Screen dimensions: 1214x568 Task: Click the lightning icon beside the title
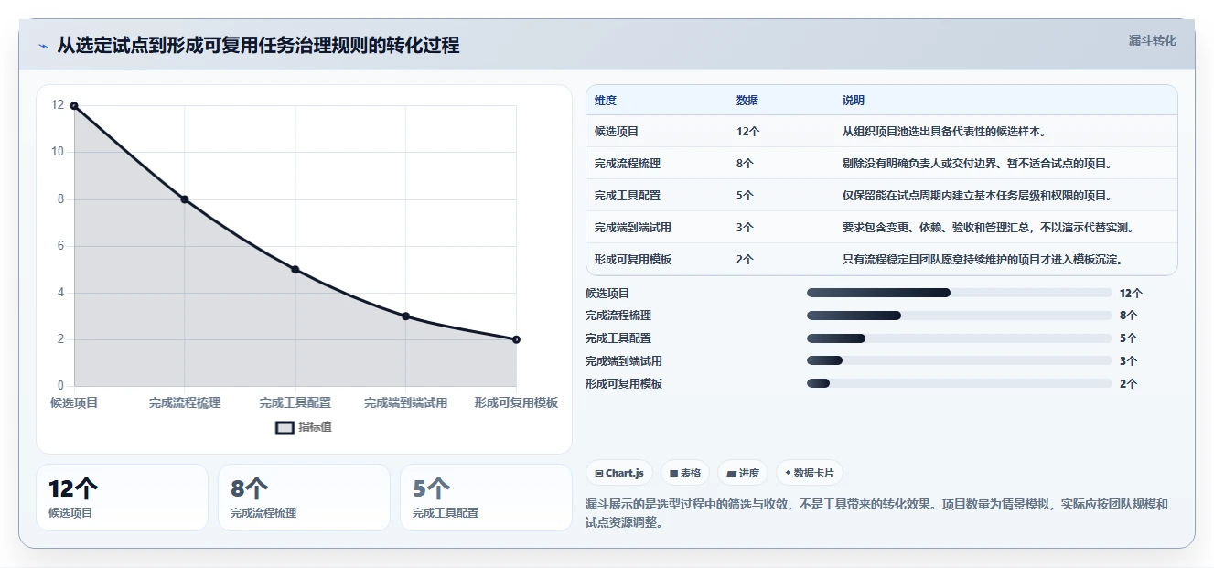[x=43, y=45]
